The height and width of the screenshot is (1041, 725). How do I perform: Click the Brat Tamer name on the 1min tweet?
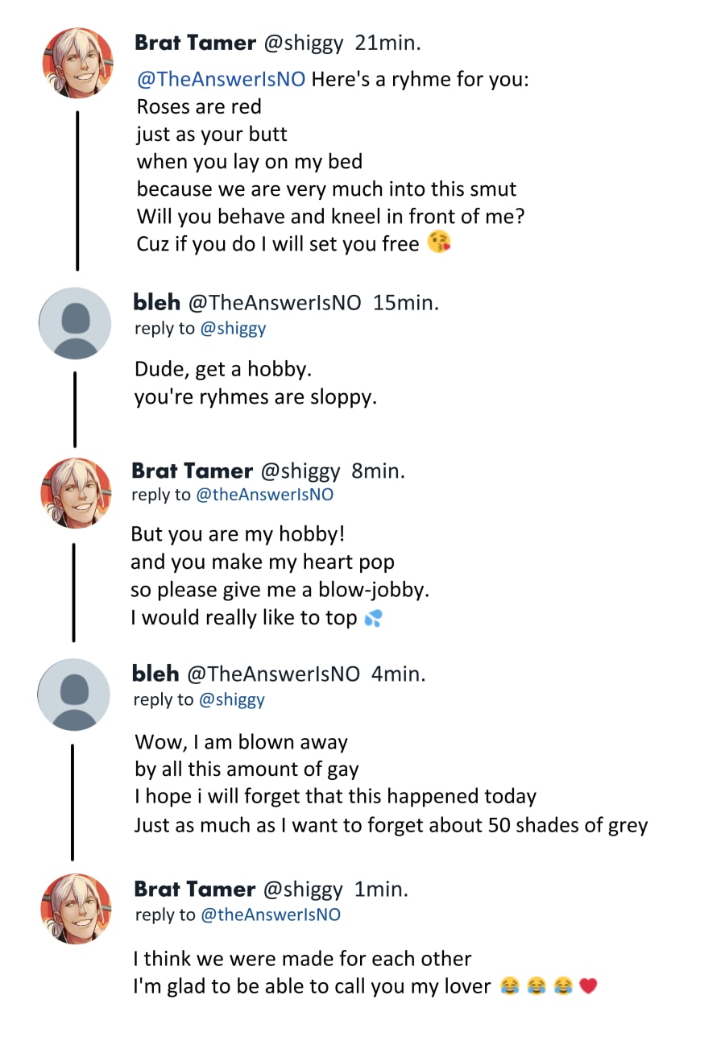point(195,890)
